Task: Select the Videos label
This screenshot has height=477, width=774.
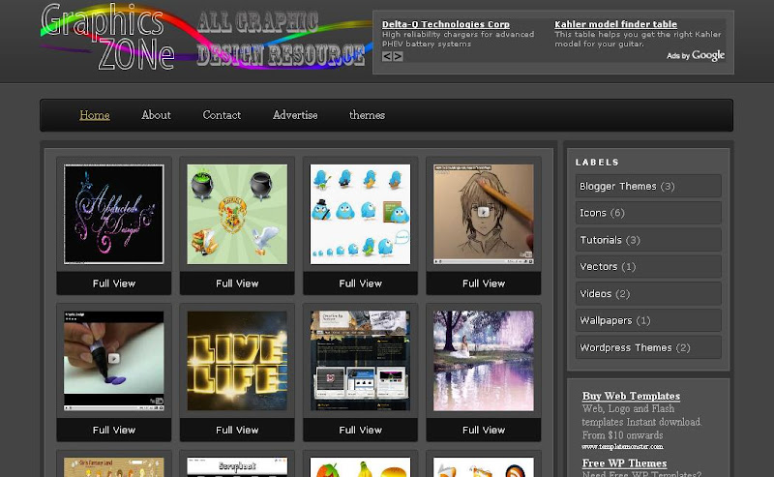Action: click(648, 294)
